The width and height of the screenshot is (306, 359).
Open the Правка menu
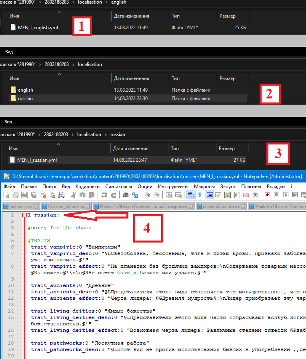point(29,187)
